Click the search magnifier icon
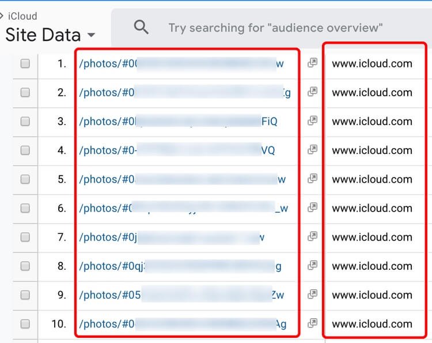432x343 pixels. (x=141, y=27)
